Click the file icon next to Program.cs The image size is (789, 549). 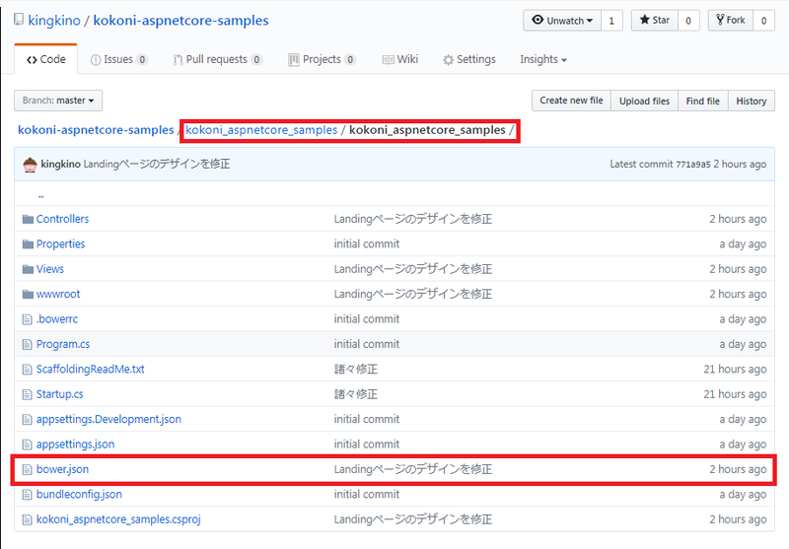[x=28, y=344]
